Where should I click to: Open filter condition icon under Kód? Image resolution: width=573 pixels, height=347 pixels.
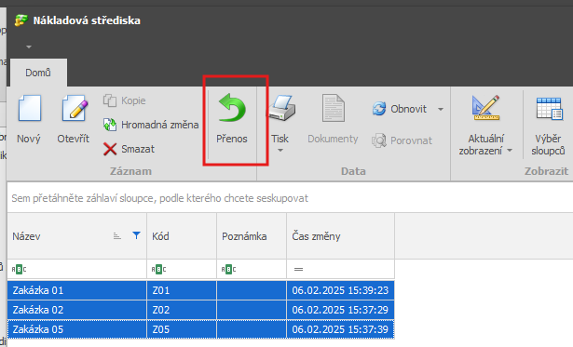tap(158, 270)
